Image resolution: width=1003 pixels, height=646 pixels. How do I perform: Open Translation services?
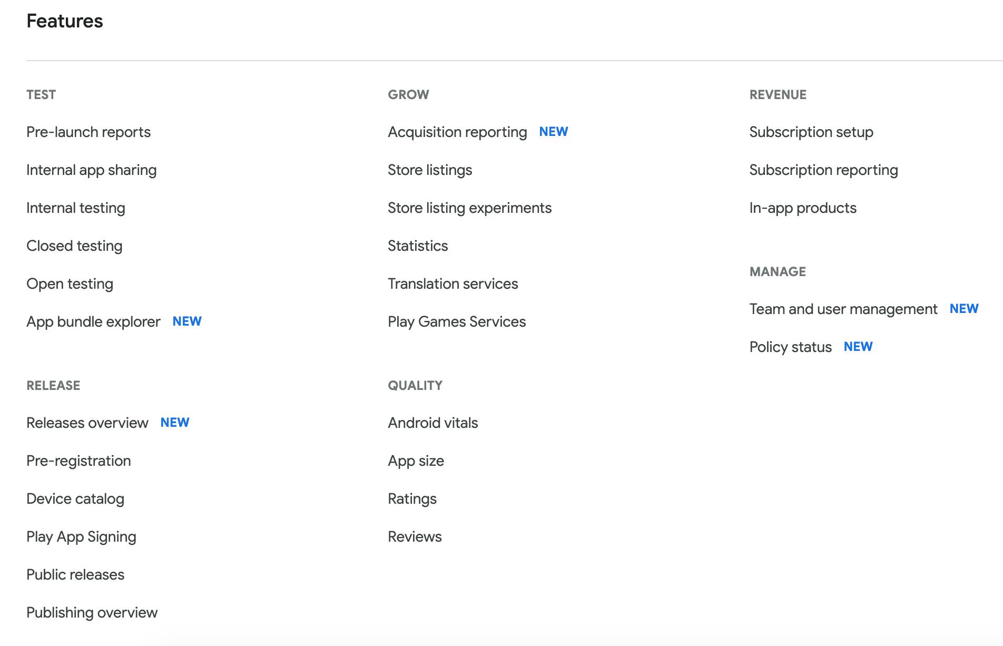(453, 283)
